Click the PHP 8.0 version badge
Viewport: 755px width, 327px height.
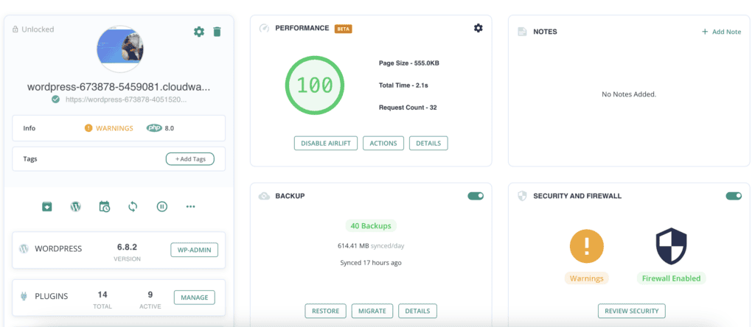(160, 128)
